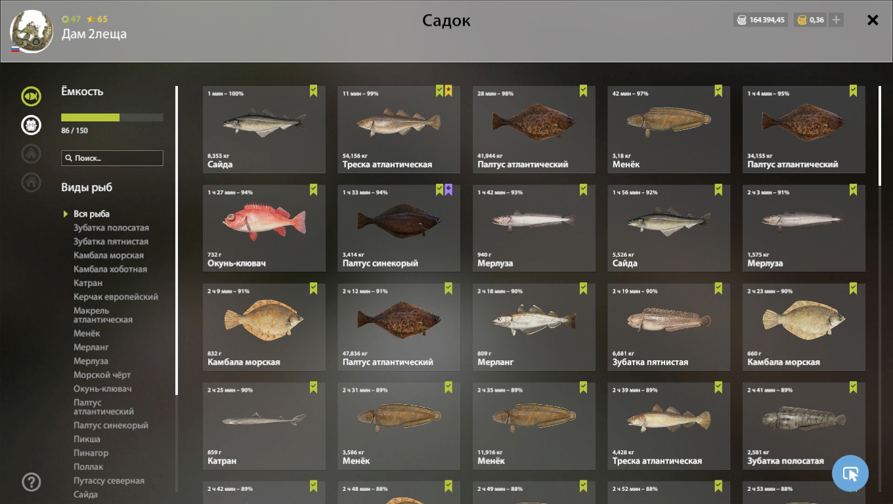Click the Ёмкость capacity progress bar
Image resolution: width=893 pixels, height=504 pixels.
[112, 117]
